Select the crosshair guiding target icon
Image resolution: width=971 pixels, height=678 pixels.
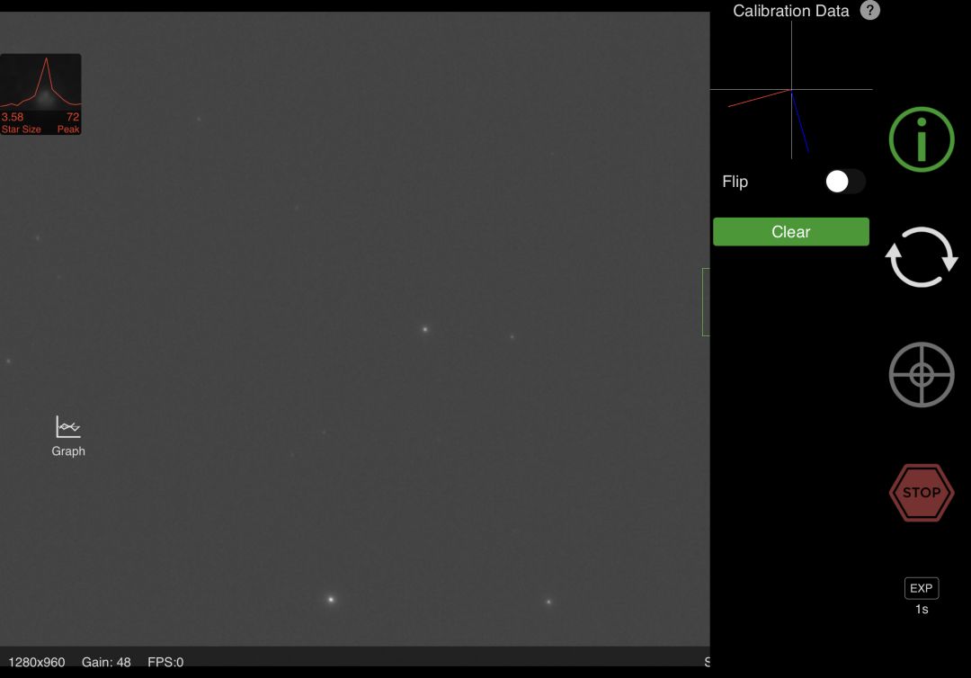pos(921,374)
